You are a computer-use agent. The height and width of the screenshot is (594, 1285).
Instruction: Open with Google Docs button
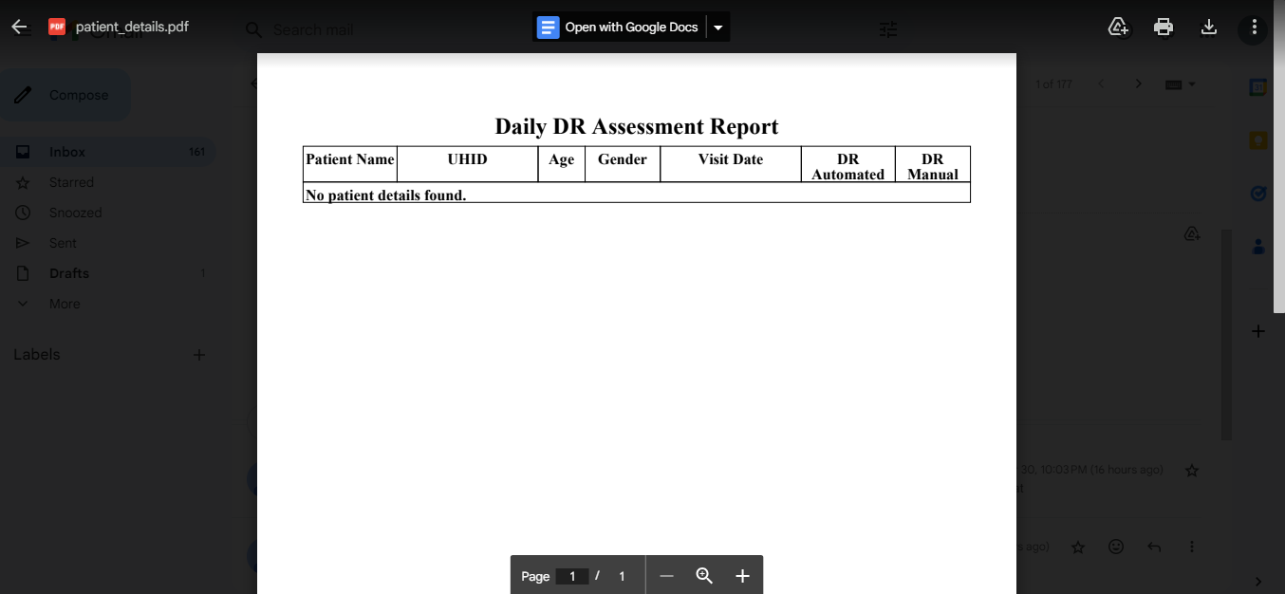[618, 28]
